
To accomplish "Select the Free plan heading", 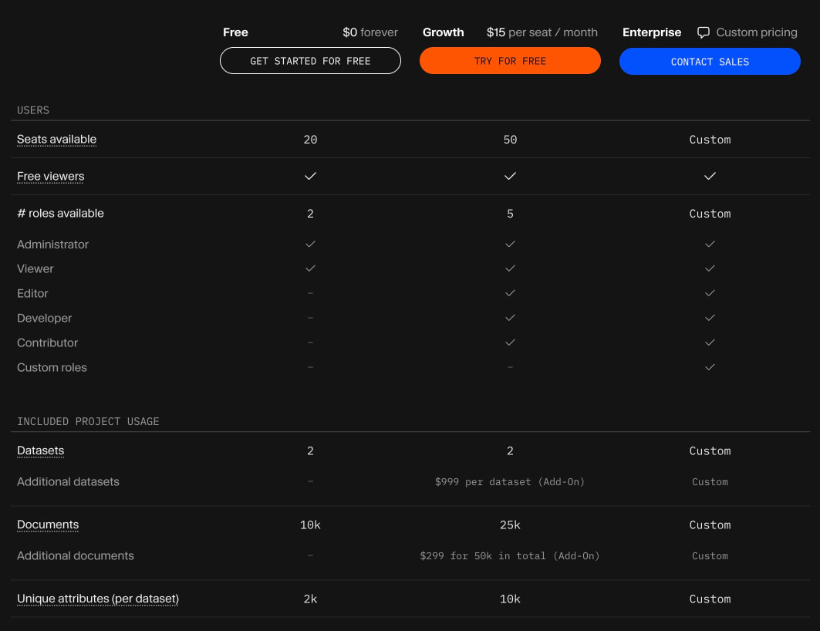I will click(235, 32).
